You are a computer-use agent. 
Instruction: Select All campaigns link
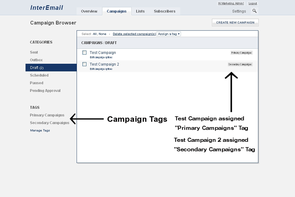tap(95, 34)
